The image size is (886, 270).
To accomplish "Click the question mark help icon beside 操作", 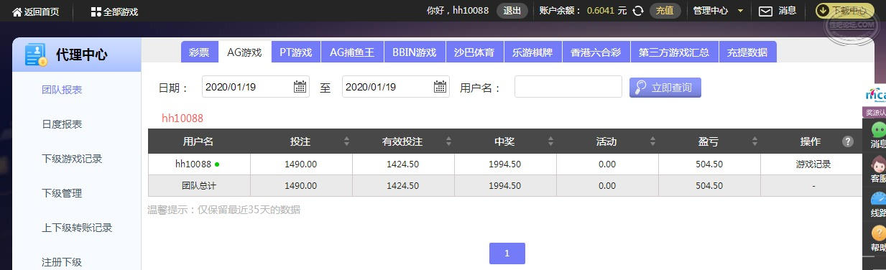I will point(848,141).
